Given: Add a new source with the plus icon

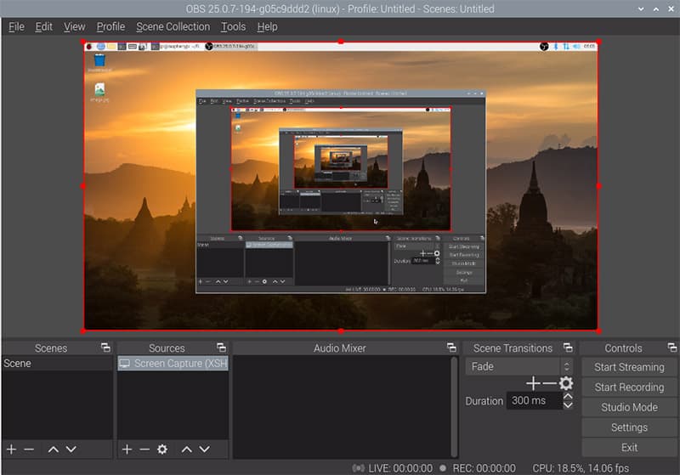Looking at the screenshot, I should [x=127, y=450].
